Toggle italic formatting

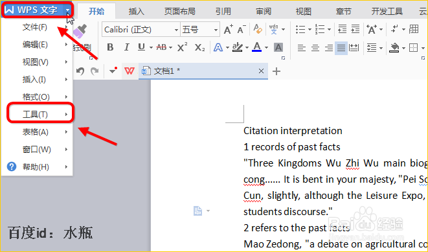click(126, 47)
